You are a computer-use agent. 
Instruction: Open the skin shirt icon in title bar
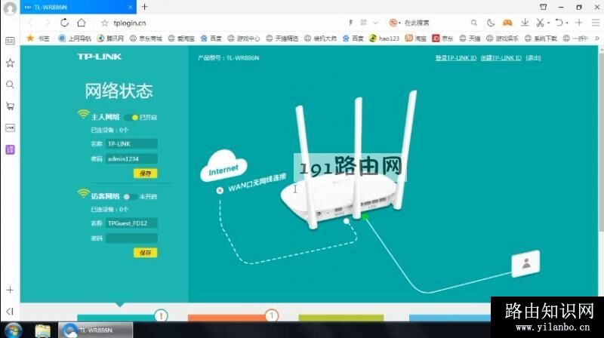(x=543, y=7)
